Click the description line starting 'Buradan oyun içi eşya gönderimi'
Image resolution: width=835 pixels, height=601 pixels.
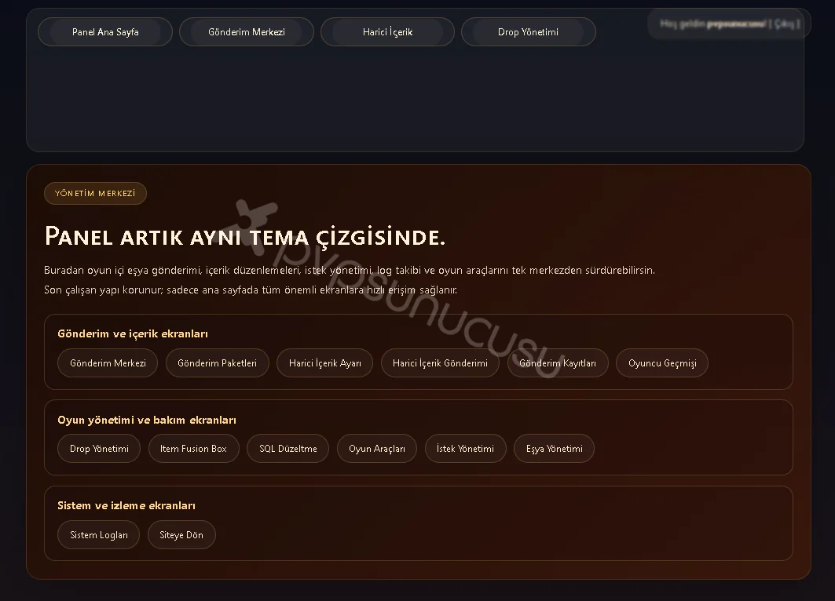click(x=350, y=270)
